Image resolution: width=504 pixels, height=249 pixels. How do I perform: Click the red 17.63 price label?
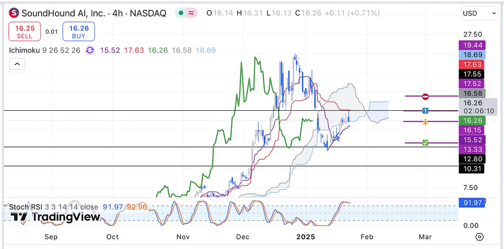point(471,65)
